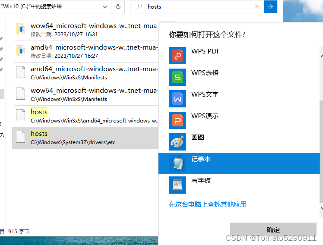Expand the address bar history dropdown

[105, 7]
